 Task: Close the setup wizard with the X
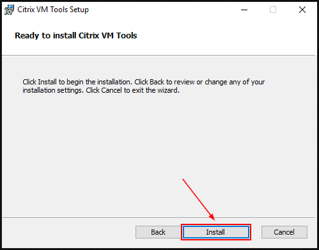(302, 10)
